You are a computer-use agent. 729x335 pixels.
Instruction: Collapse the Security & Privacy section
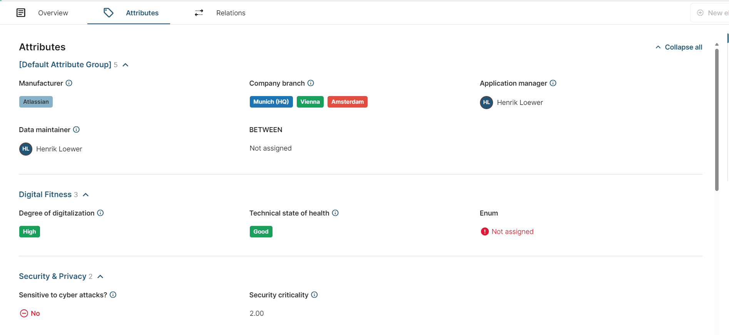pos(100,277)
